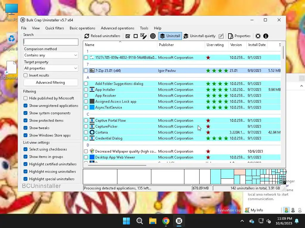
Task: Click the deselect all empty-box toolbar icon
Action: pos(136,36)
